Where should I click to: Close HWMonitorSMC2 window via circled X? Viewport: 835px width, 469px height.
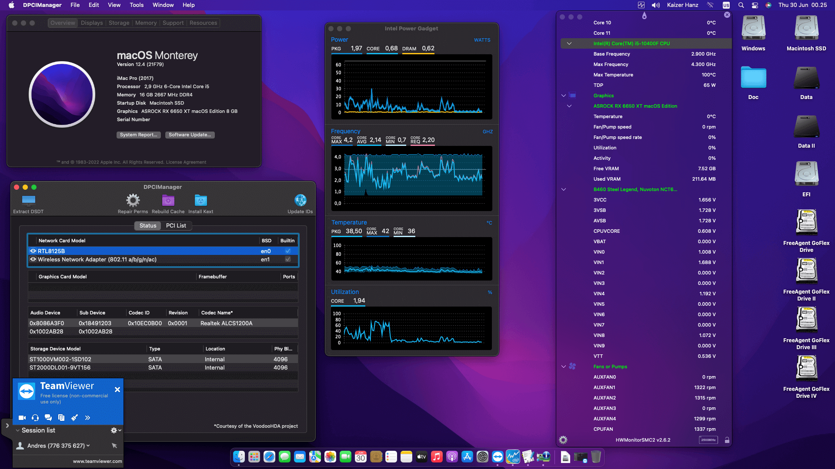[727, 15]
